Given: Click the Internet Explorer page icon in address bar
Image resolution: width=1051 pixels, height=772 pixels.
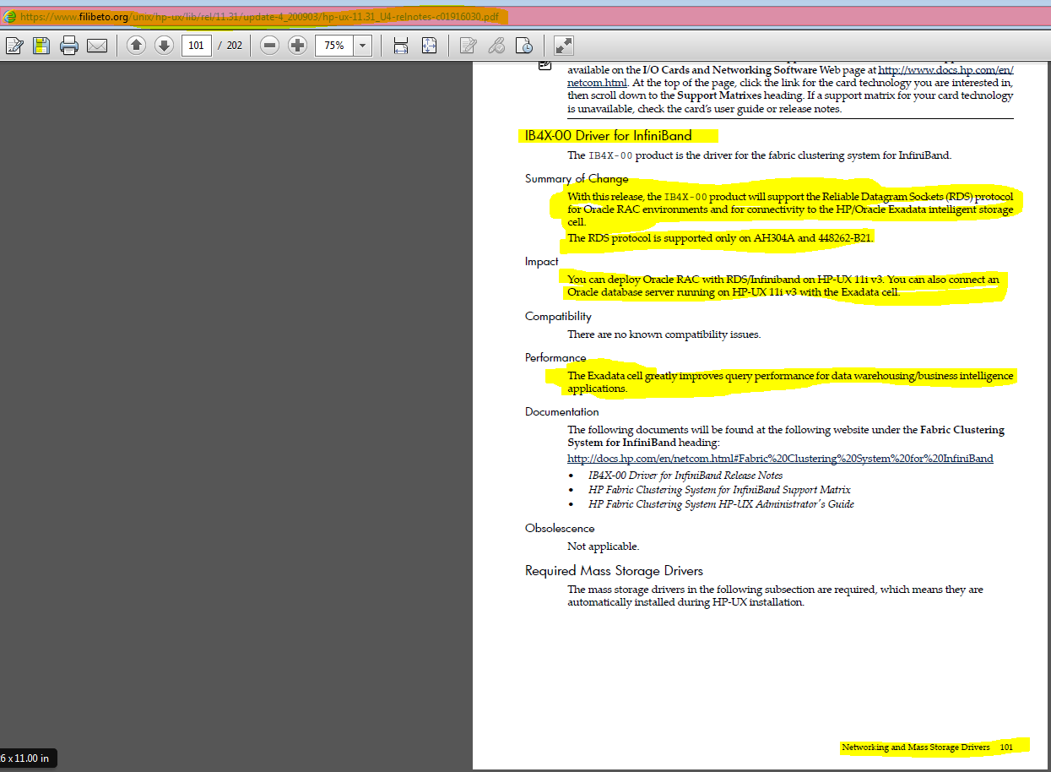Looking at the screenshot, I should point(9,17).
